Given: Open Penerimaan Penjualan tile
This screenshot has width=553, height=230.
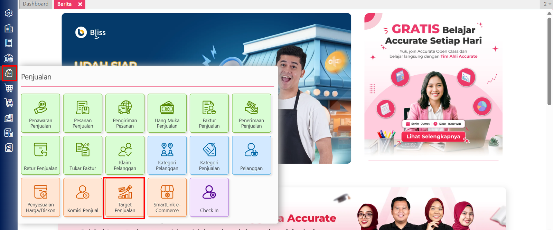Looking at the screenshot, I should coord(251,113).
